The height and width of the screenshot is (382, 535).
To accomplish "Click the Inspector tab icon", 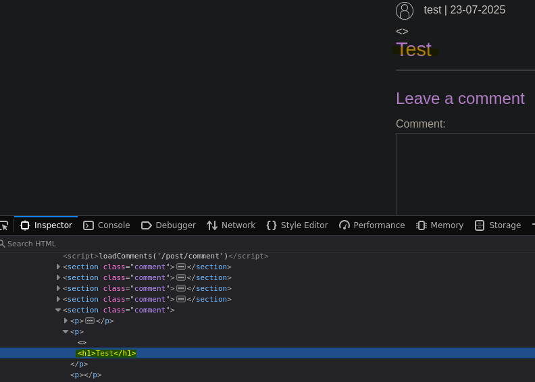I will [x=25, y=225].
